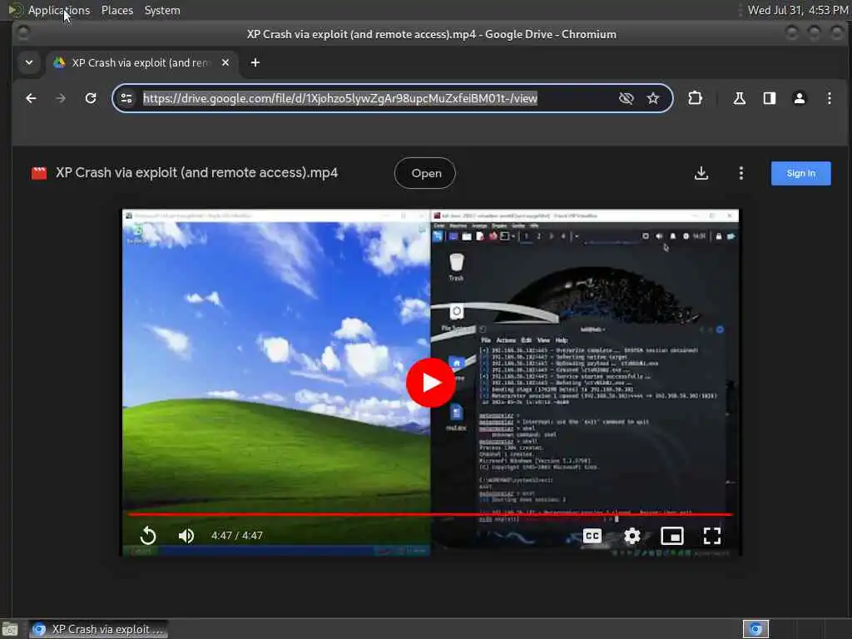Click the Chromium window menu button
Viewport: 852px width, 639px height.
(x=23, y=33)
